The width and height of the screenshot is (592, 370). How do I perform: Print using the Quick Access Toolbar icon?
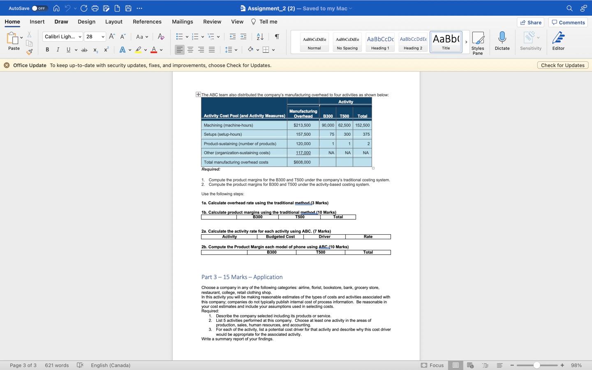tap(94, 8)
